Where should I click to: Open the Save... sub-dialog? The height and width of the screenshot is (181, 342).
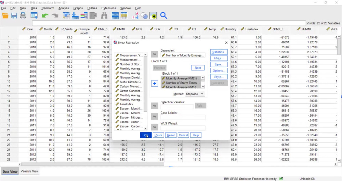[219, 64]
